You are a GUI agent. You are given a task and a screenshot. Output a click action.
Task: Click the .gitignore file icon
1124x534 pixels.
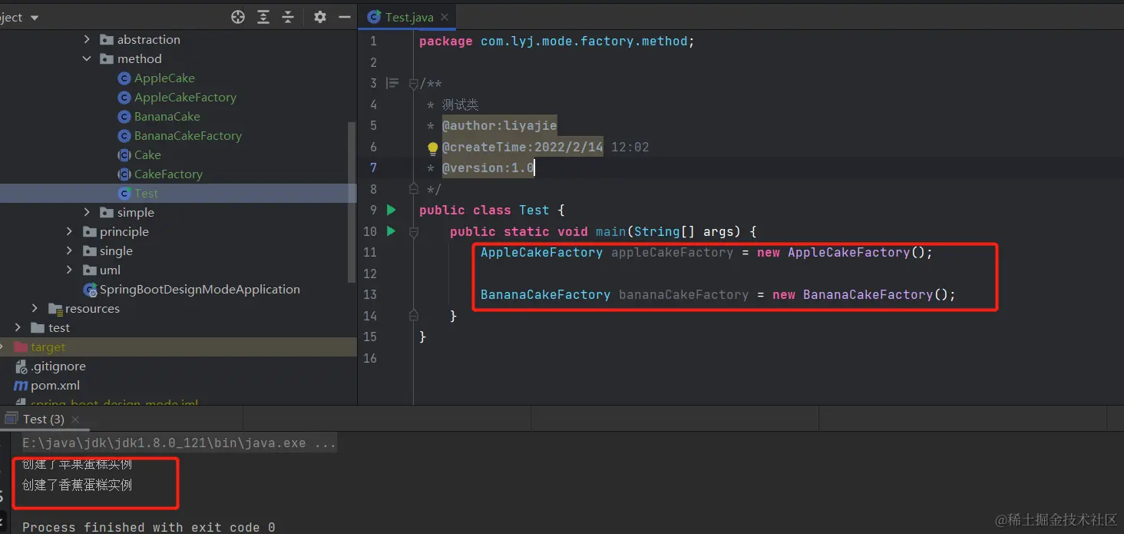pos(21,366)
